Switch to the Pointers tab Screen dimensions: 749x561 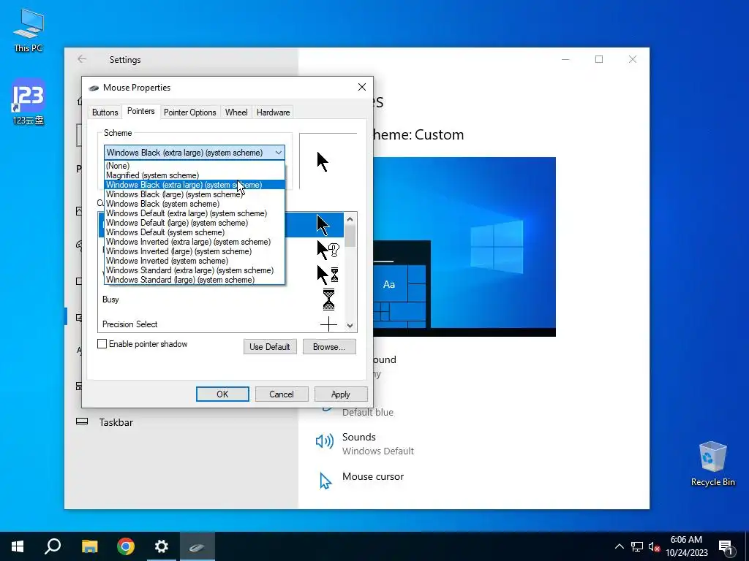click(141, 111)
